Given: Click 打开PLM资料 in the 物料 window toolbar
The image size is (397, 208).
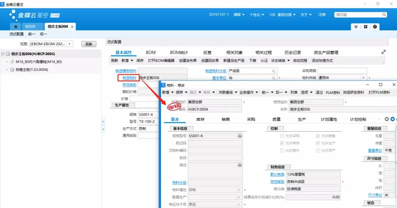Looking at the screenshot, I should pos(379,92).
